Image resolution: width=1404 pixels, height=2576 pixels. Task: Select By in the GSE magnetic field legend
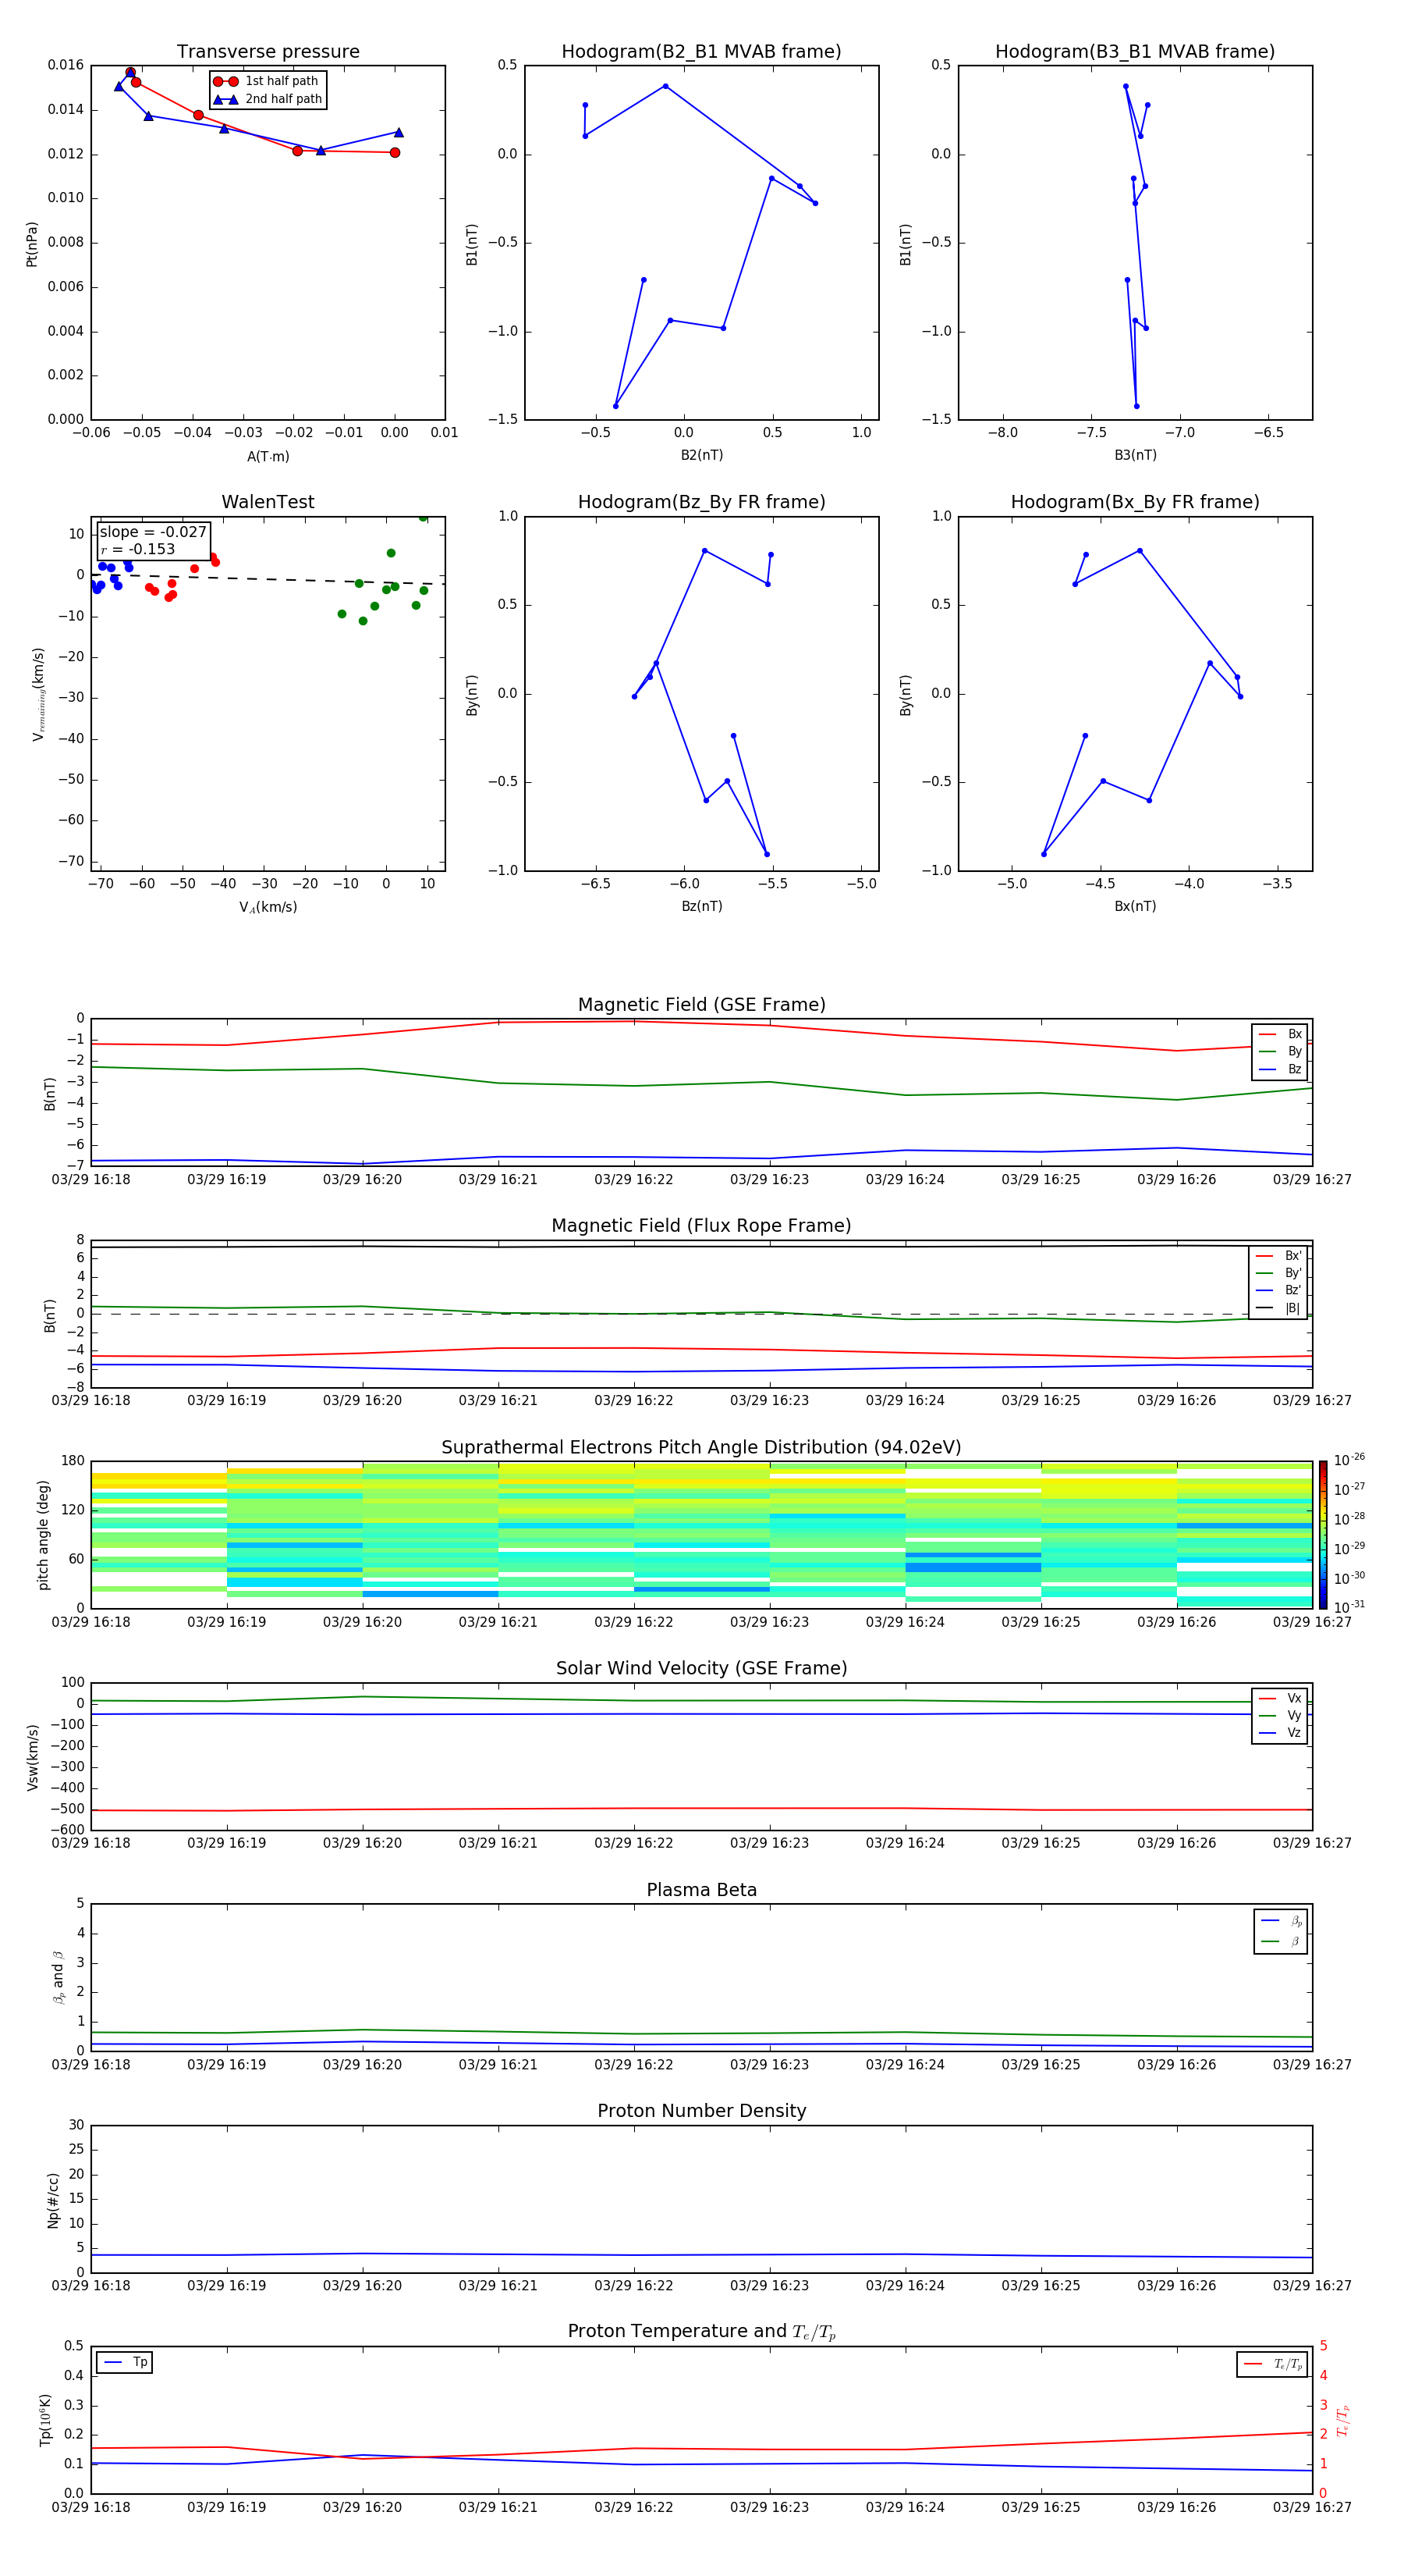click(x=1280, y=1052)
